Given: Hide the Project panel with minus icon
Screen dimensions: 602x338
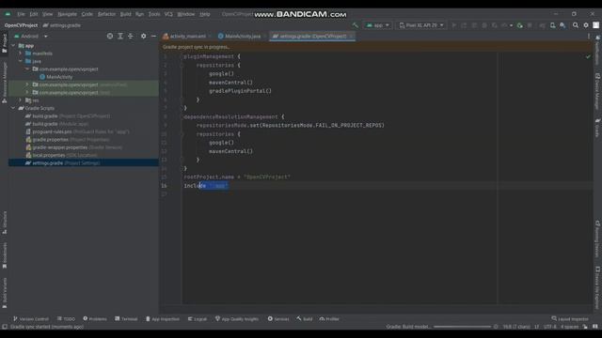Looking at the screenshot, I should [x=153, y=36].
